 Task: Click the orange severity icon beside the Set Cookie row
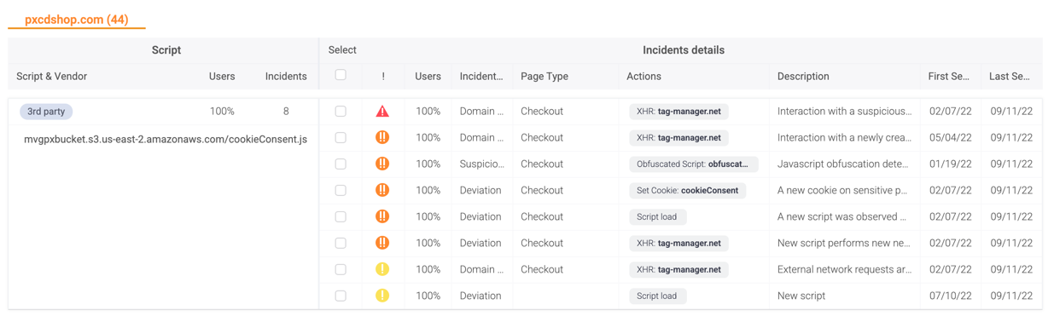point(382,190)
